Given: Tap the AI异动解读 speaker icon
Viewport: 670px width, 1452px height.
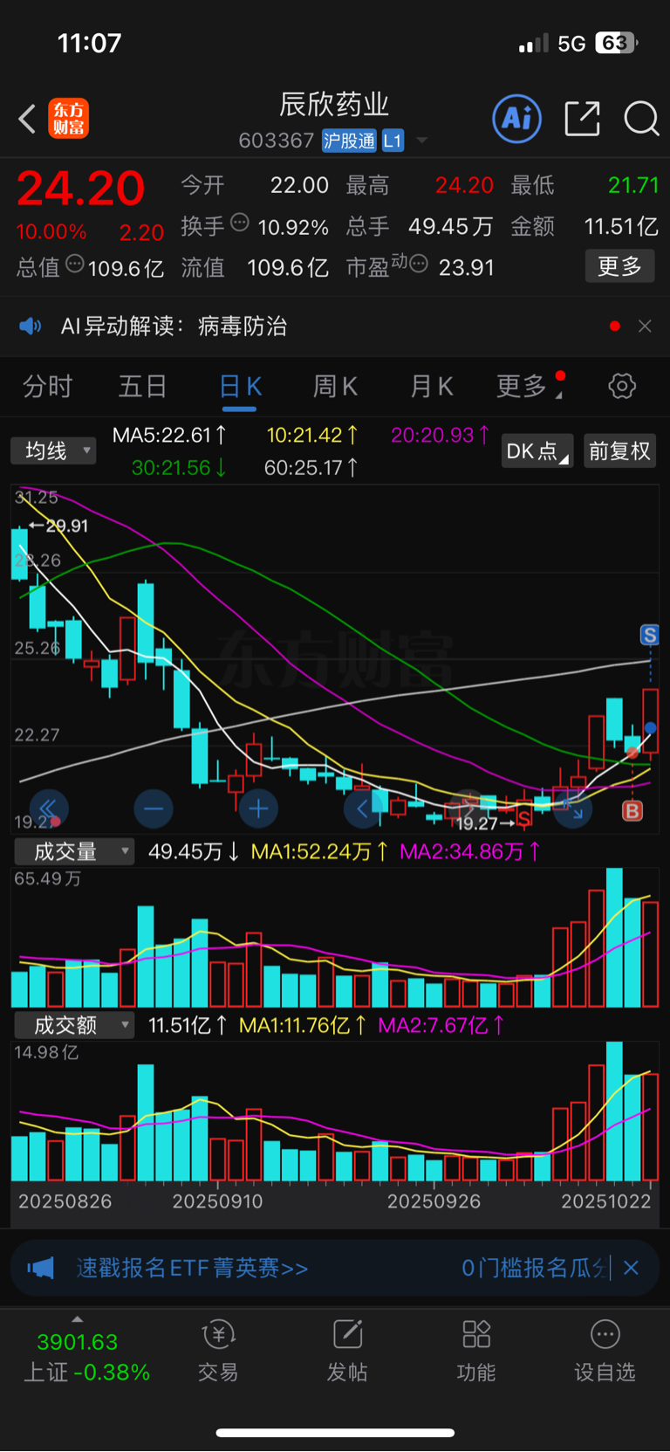Looking at the screenshot, I should coord(31,327).
